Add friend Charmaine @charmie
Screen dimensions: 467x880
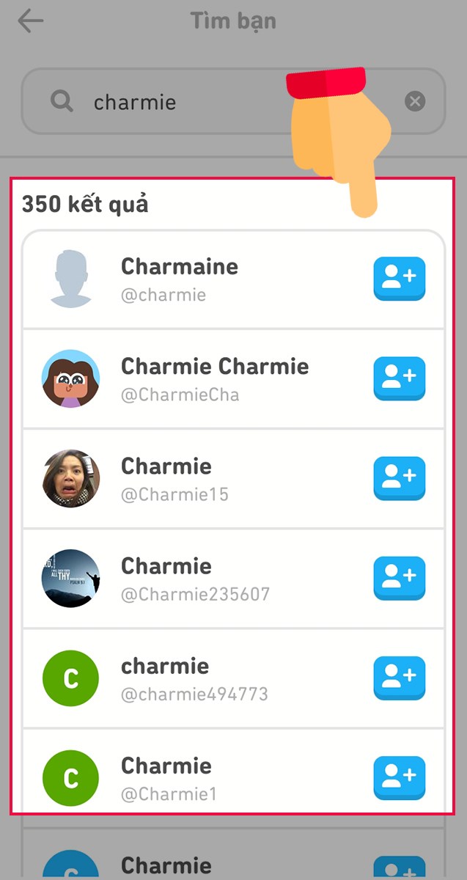point(399,279)
